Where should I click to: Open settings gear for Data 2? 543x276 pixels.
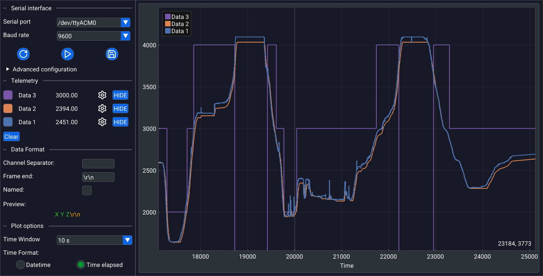coord(102,109)
